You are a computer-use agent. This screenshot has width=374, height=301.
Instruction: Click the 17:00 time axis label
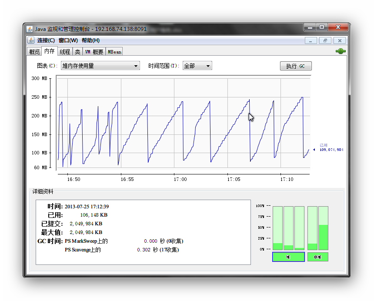click(180, 179)
